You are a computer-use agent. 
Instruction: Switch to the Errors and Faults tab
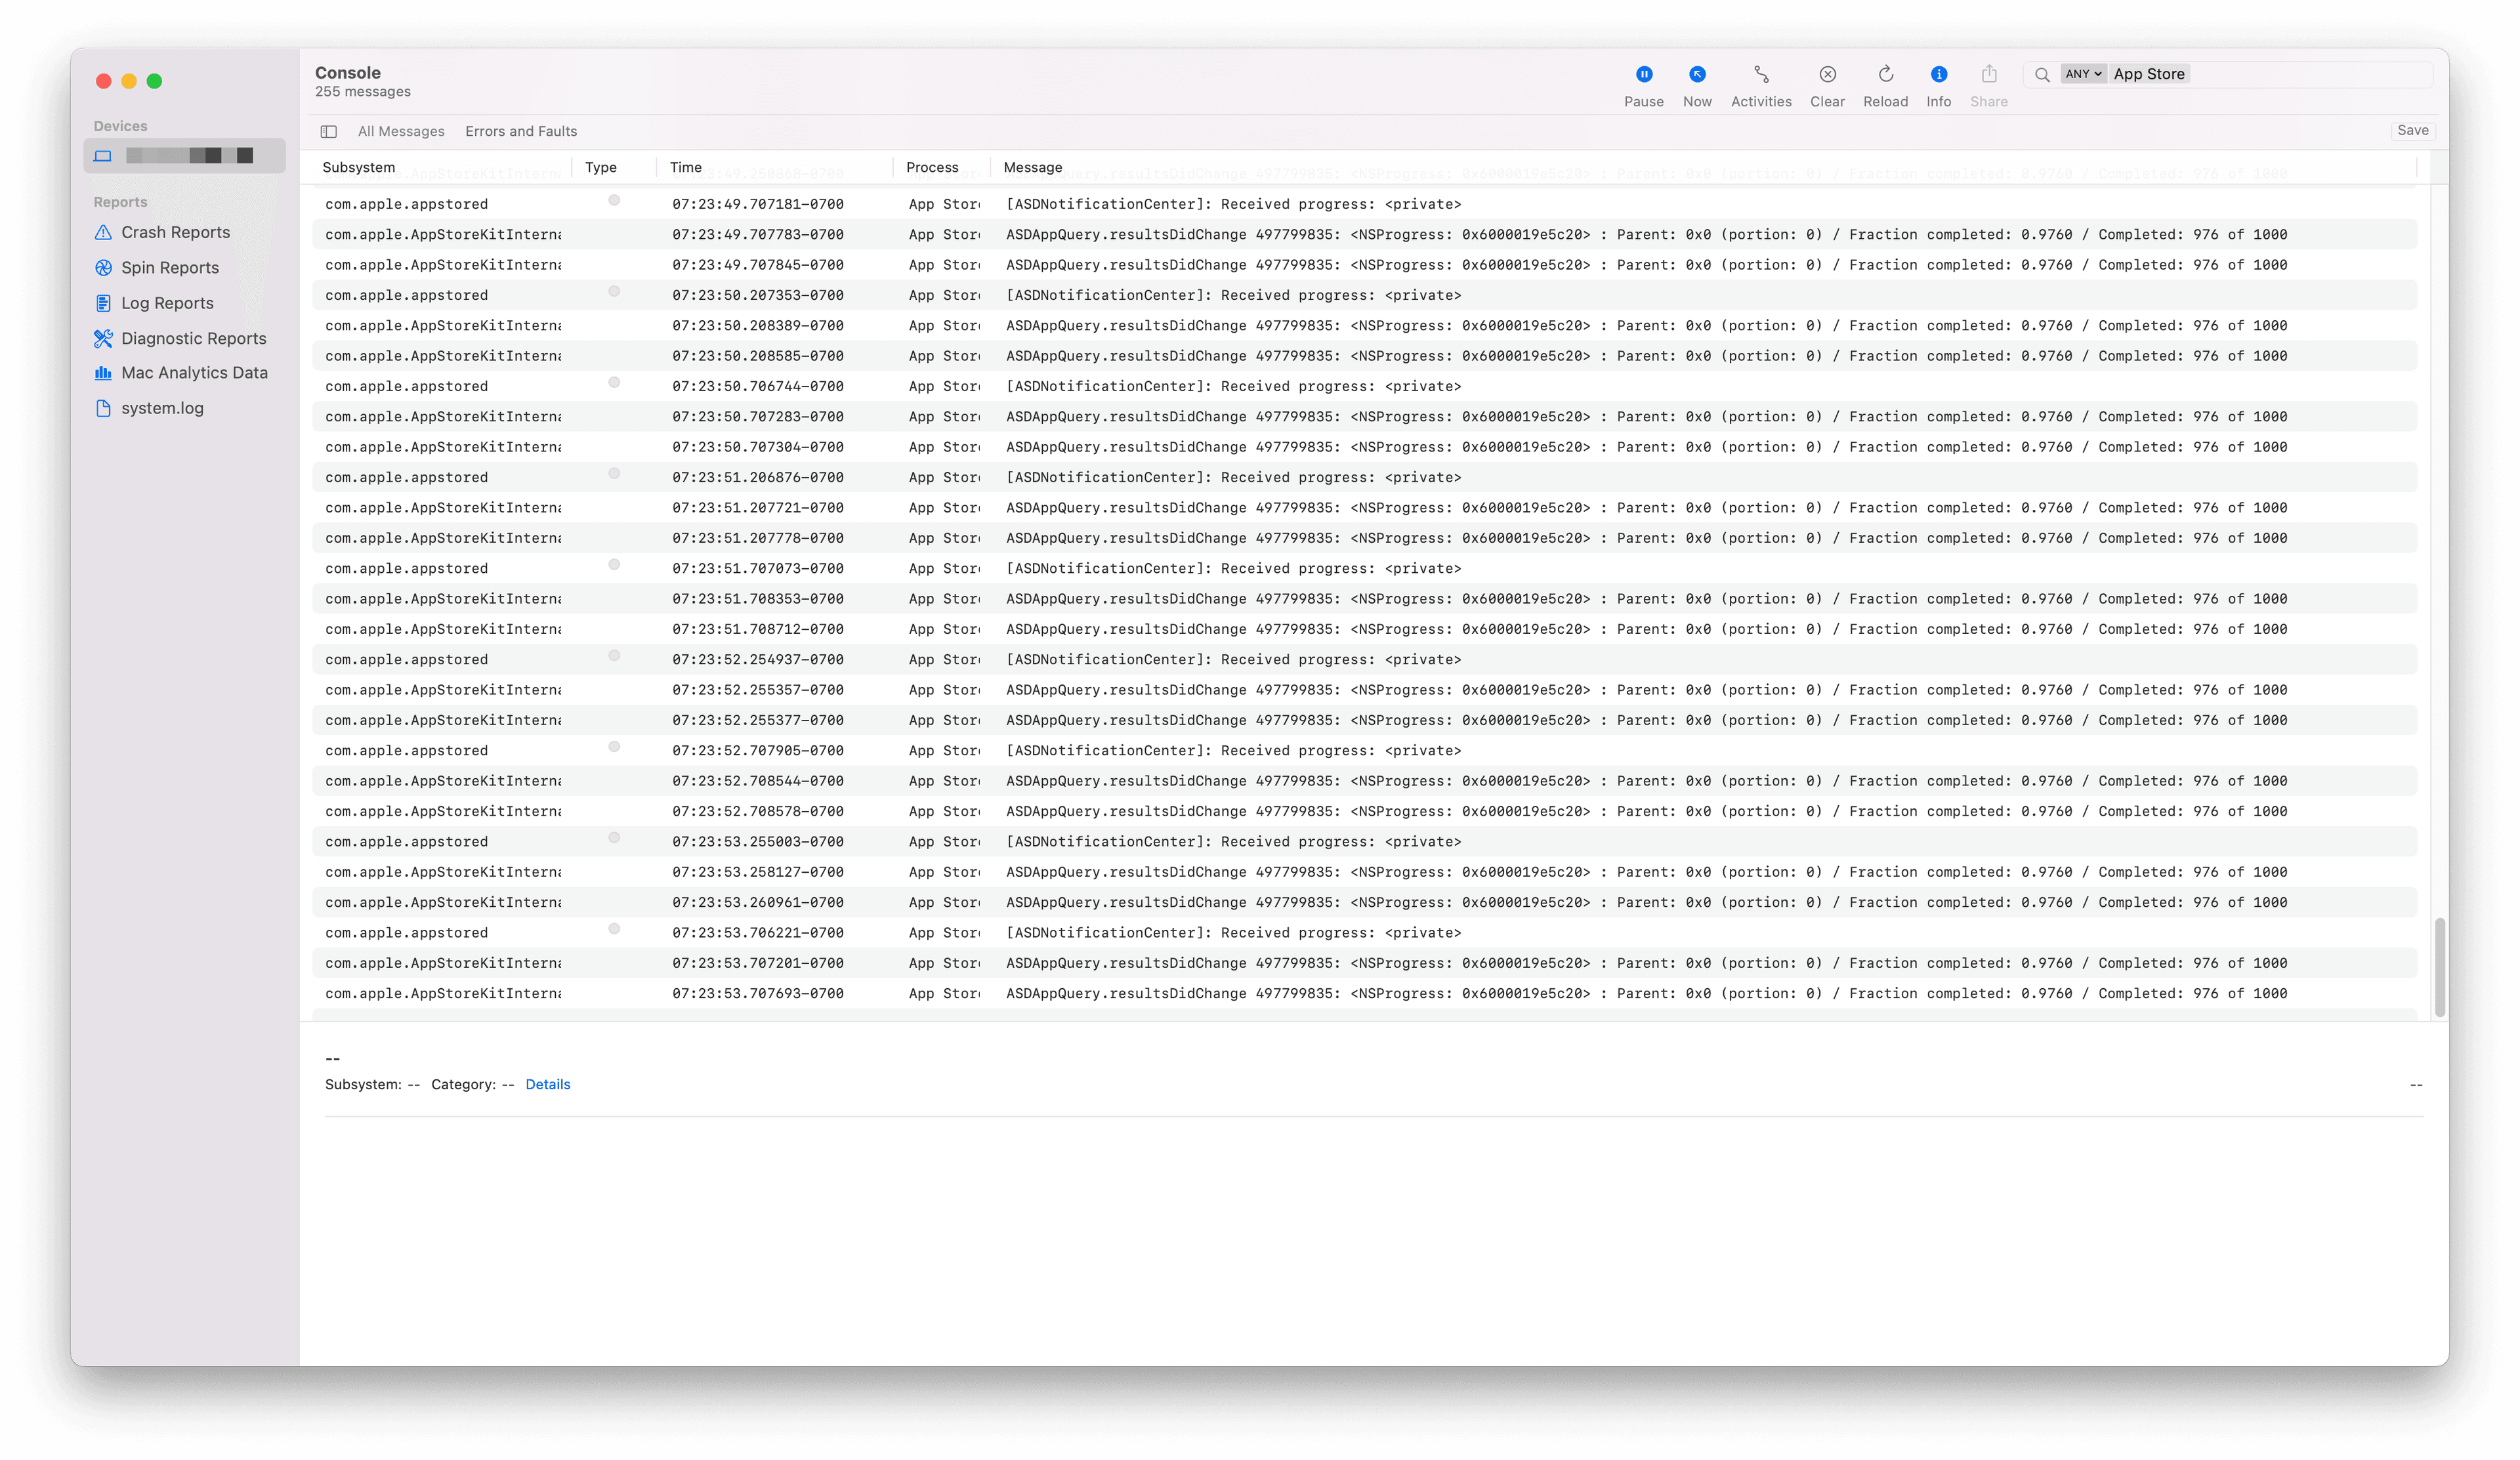click(520, 131)
